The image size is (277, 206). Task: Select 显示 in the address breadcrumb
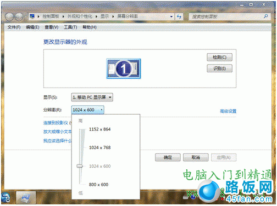[105, 16]
